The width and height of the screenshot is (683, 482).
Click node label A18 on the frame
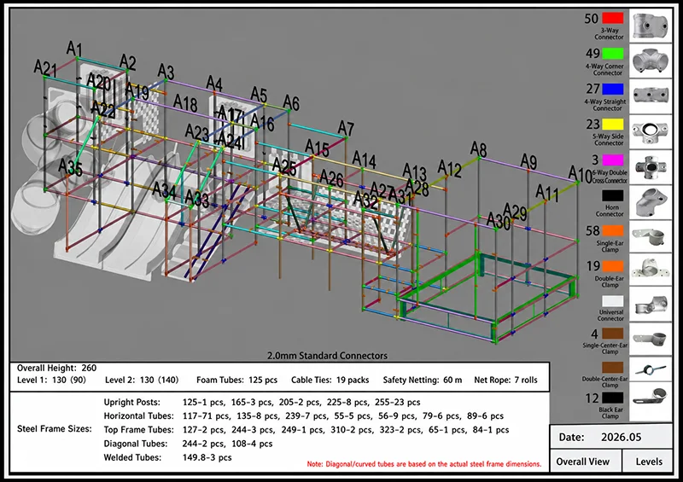pos(185,103)
